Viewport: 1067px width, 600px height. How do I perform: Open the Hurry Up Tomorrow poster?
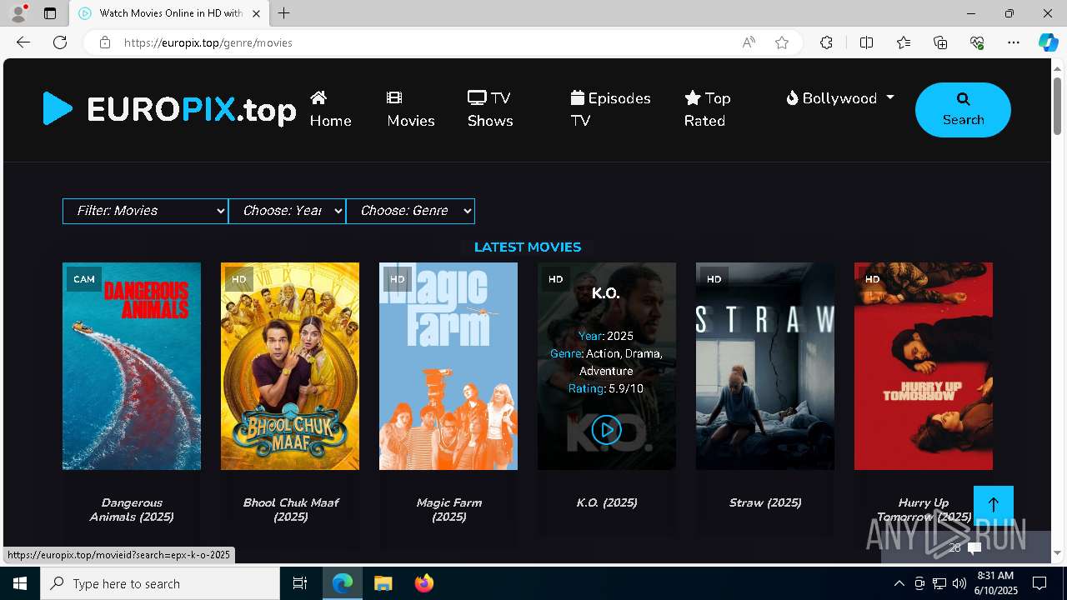(924, 367)
